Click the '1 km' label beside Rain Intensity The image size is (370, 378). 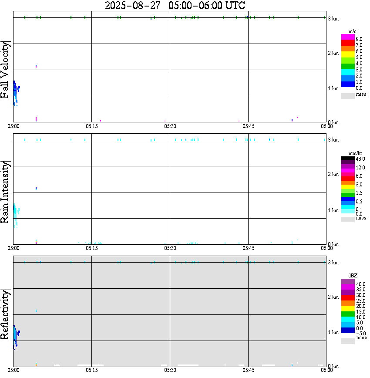click(x=333, y=210)
